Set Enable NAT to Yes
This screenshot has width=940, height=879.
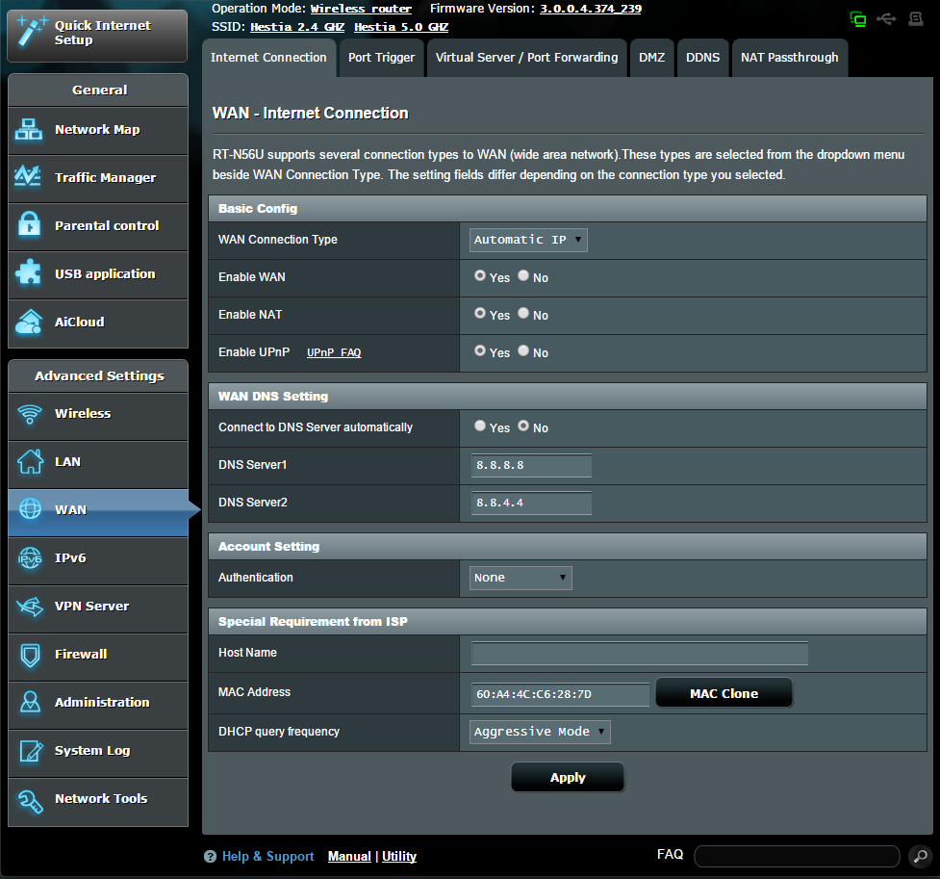(479, 313)
